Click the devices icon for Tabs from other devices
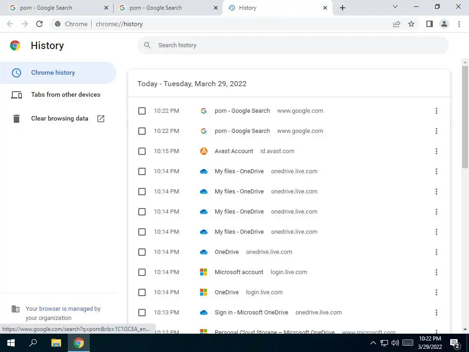Image resolution: width=469 pixels, height=352 pixels. [16, 95]
